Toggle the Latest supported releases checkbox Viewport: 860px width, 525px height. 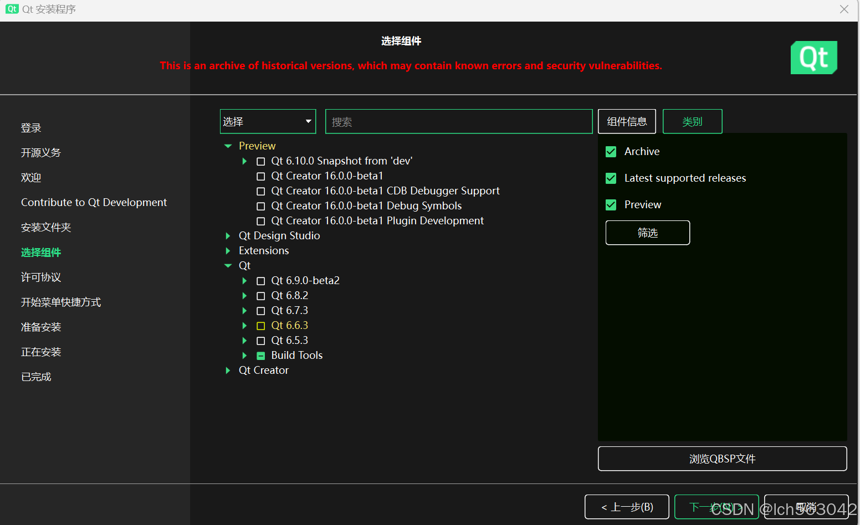(x=611, y=178)
